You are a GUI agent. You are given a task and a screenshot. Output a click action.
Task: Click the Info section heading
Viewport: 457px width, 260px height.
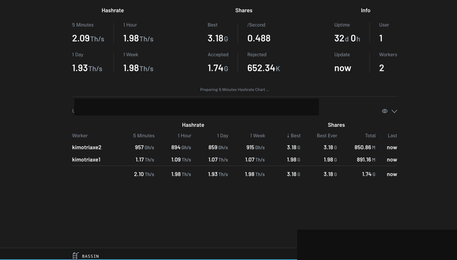(366, 10)
